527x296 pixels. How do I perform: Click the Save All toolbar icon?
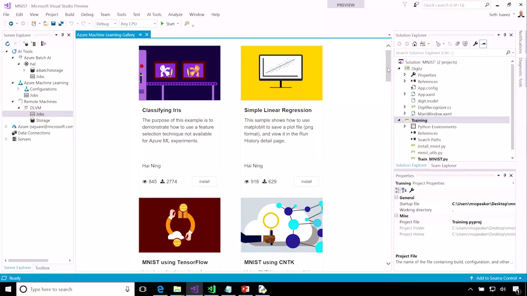[x=61, y=24]
